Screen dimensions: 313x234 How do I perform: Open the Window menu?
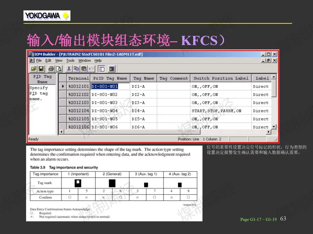tap(84, 60)
